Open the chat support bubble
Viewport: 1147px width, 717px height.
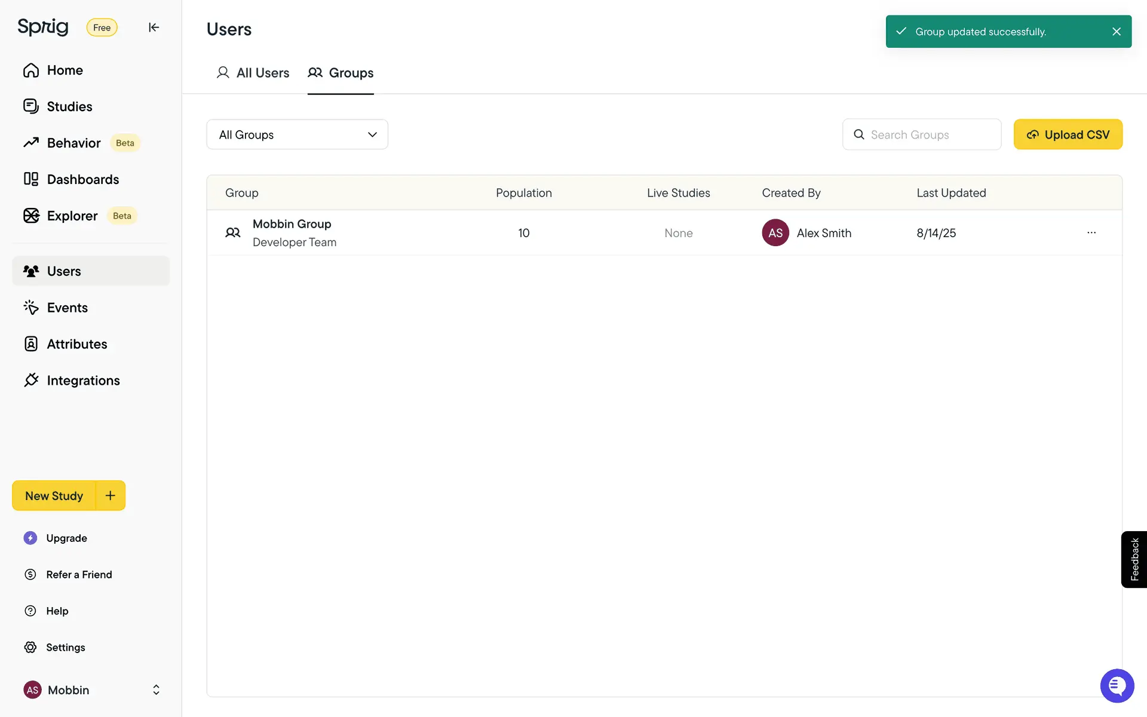1117,686
